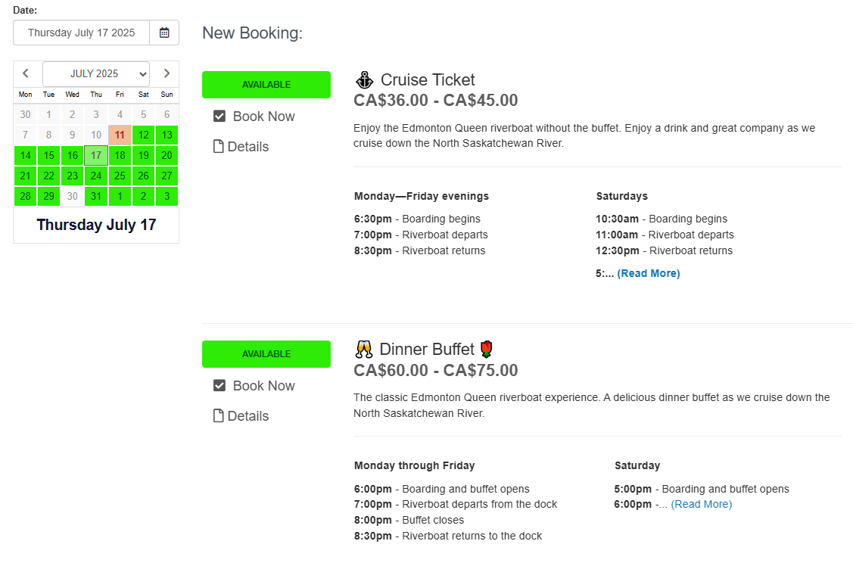Check Book Now box for Cruise Ticket
The image size is (853, 566).
[219, 117]
